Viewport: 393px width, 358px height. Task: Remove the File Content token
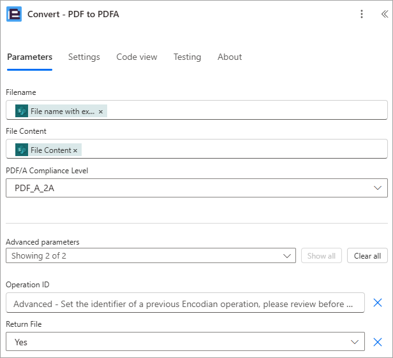coord(75,150)
